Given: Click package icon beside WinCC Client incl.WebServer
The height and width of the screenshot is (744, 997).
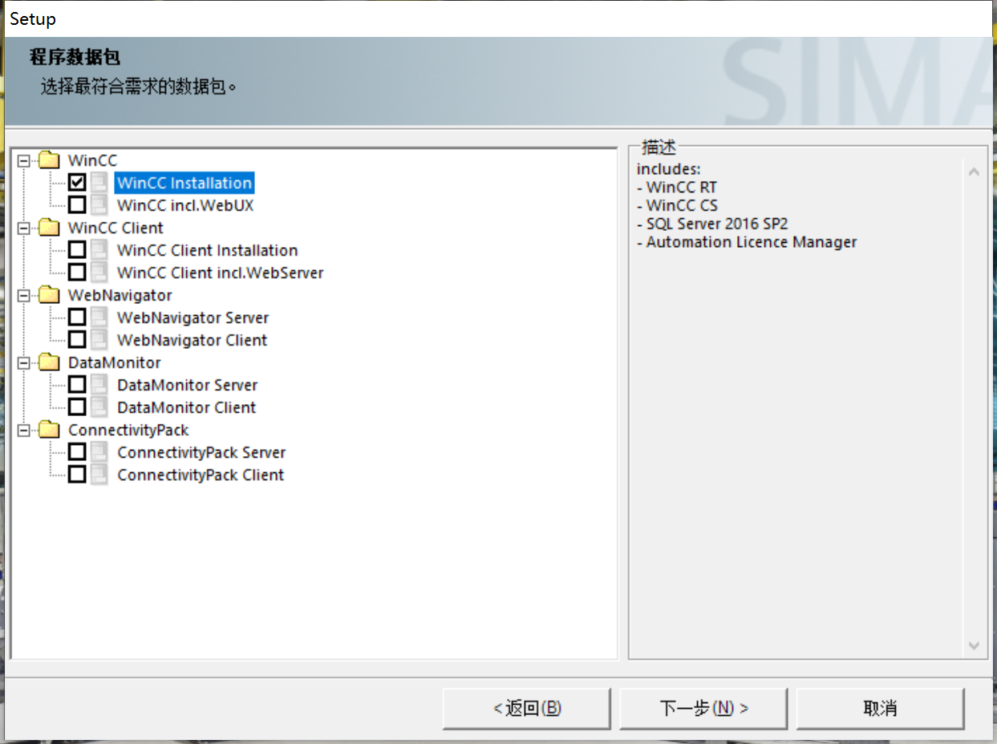Looking at the screenshot, I should 99,273.
